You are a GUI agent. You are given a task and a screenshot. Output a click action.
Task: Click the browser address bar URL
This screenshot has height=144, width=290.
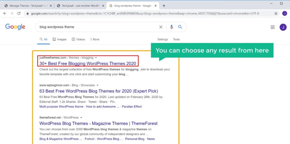pyautogui.click(x=145, y=14)
